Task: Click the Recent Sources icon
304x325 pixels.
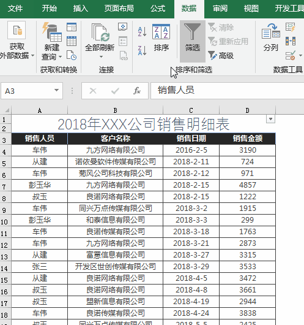Action: click(72, 55)
